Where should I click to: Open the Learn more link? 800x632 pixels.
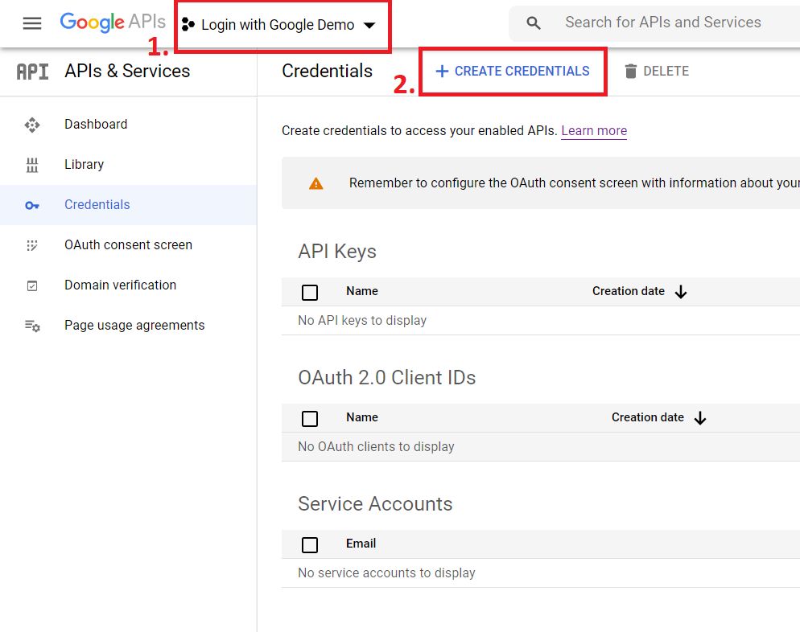[594, 131]
